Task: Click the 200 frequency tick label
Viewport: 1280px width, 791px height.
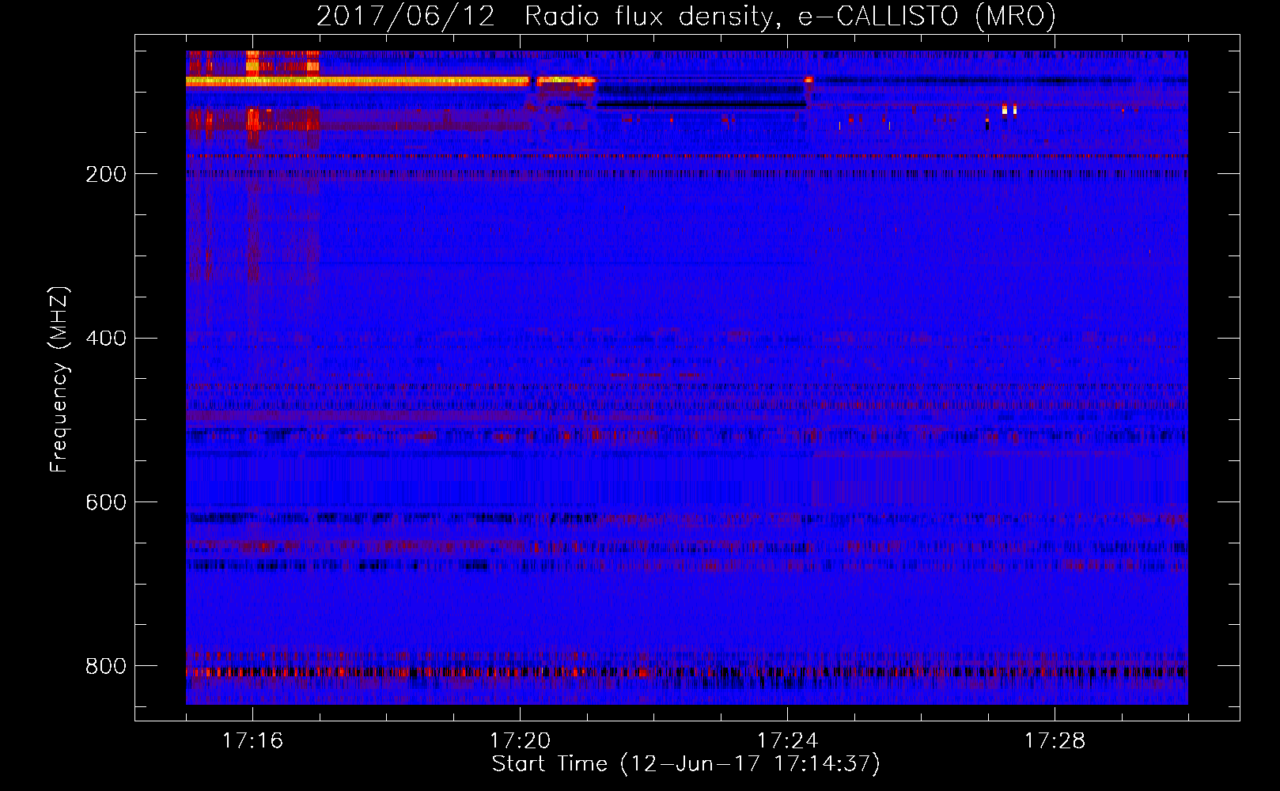Action: (x=106, y=174)
